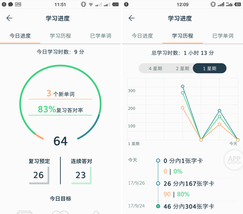This screenshot has height=214, width=243.
Task: Tap the 0 | 0% stats line
Action: [173, 171]
